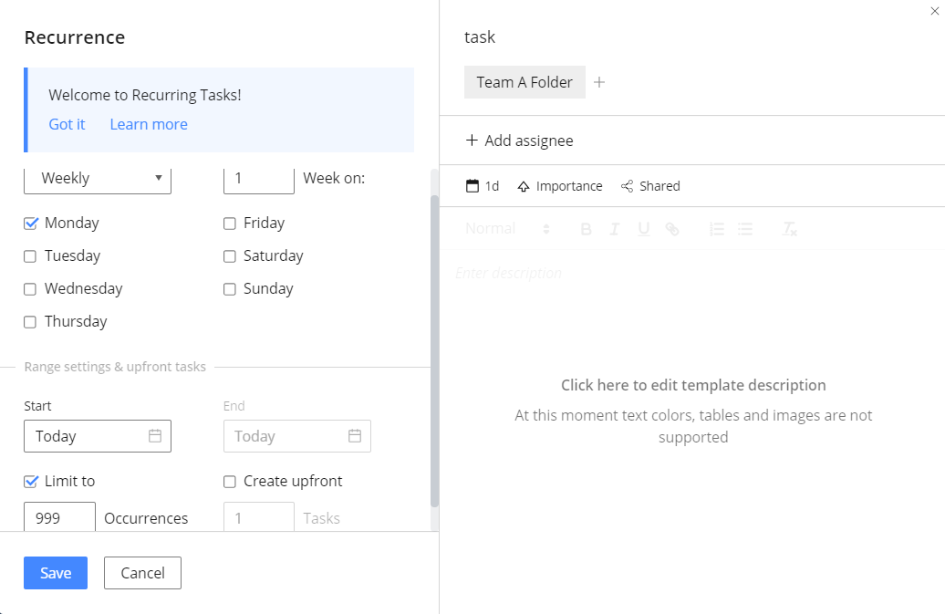
Task: Expand the Normal text style dropdown
Action: point(507,229)
